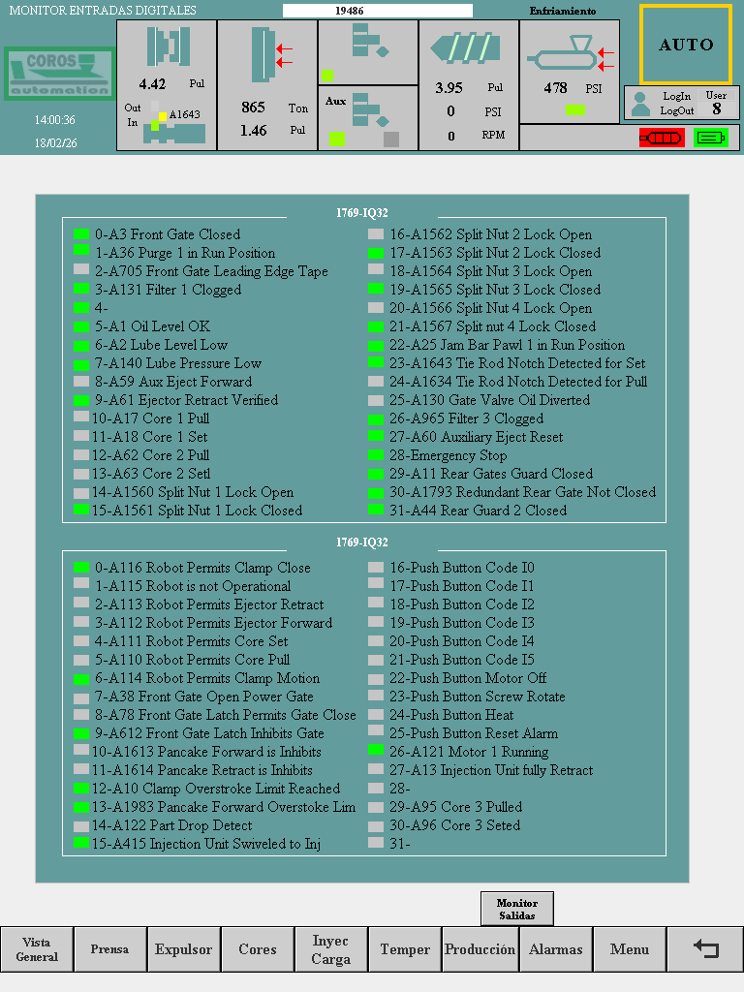Screen dimensions: 744x992
Task: Click the 0-A3 Front Gate Closed indicator
Action: [81, 234]
